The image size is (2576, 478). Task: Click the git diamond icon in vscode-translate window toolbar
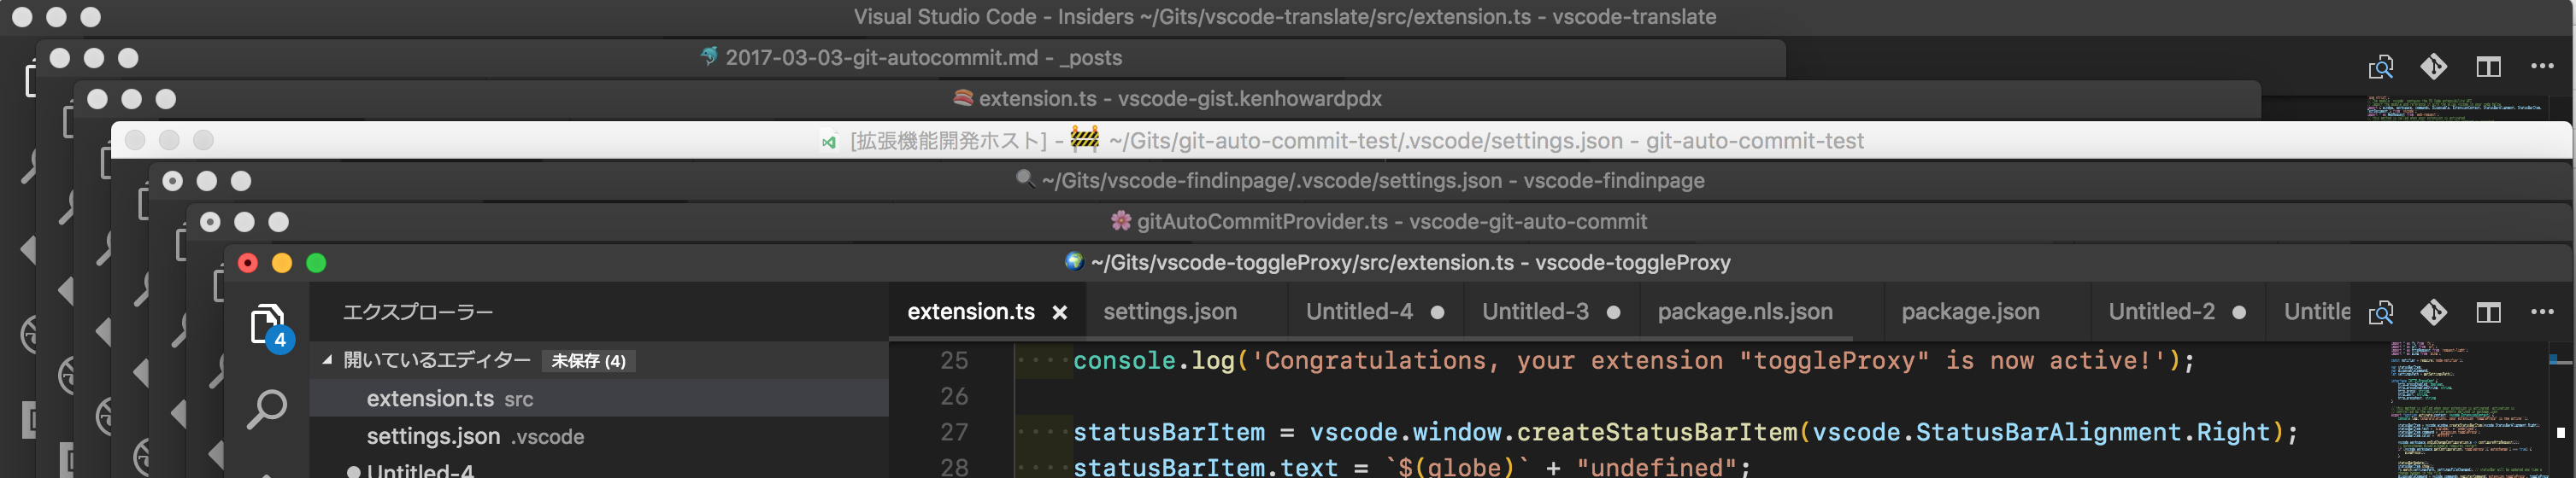pyautogui.click(x=2434, y=67)
